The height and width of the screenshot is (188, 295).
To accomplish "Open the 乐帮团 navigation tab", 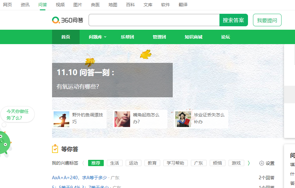I will 127,37.
